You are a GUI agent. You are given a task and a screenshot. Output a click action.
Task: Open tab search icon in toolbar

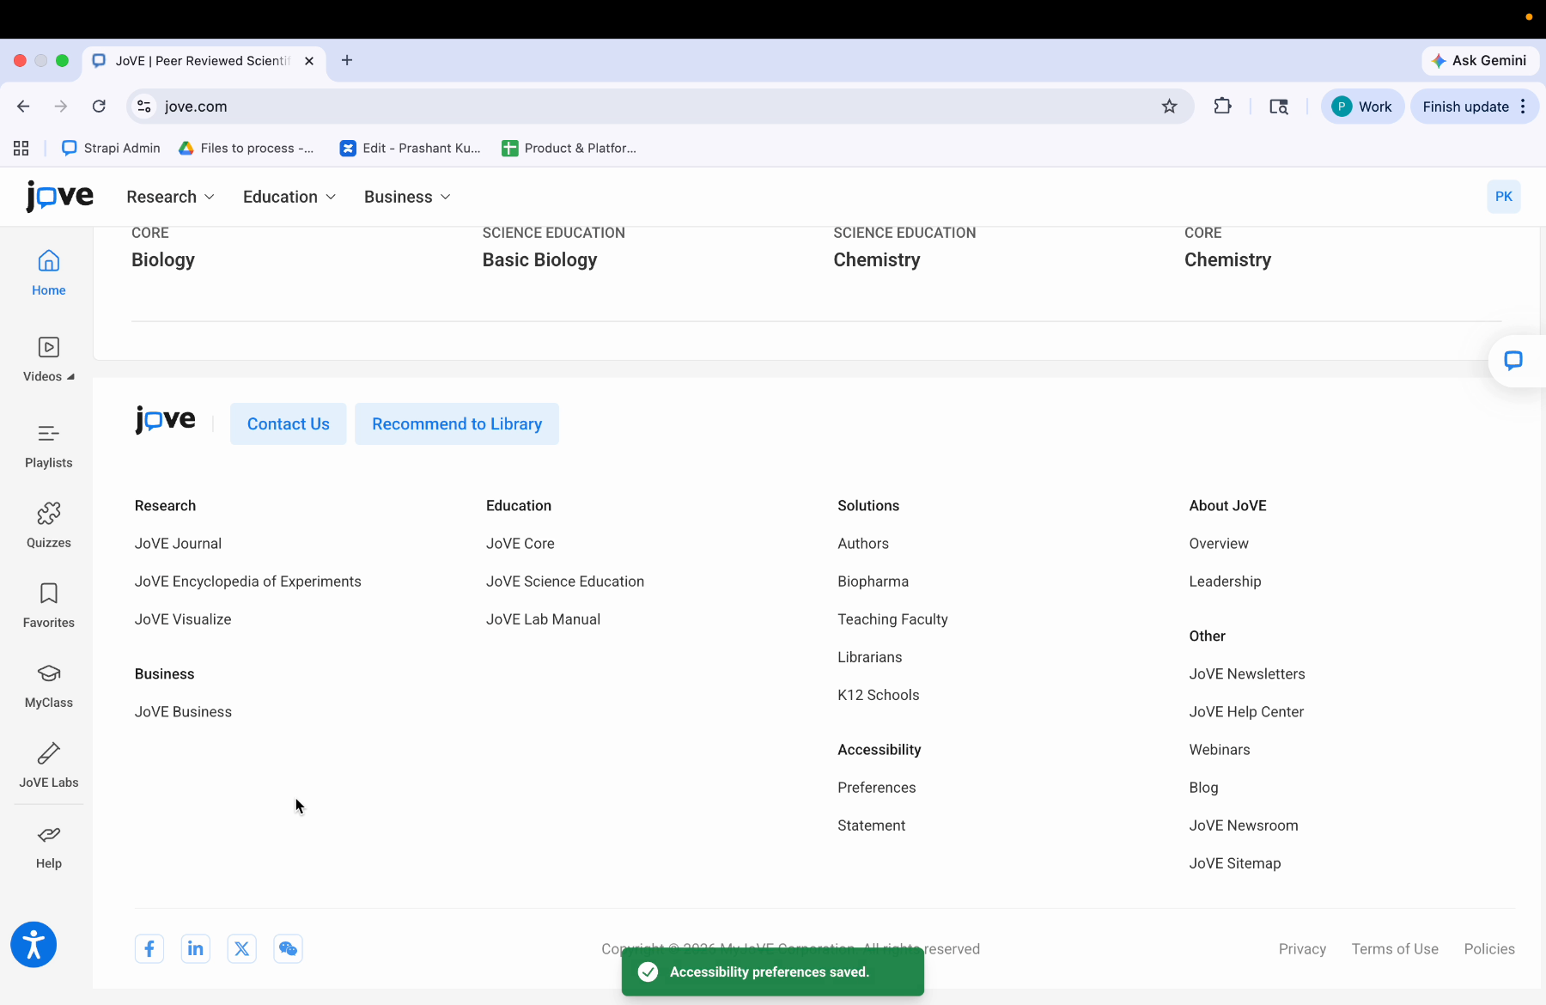pos(1279,107)
